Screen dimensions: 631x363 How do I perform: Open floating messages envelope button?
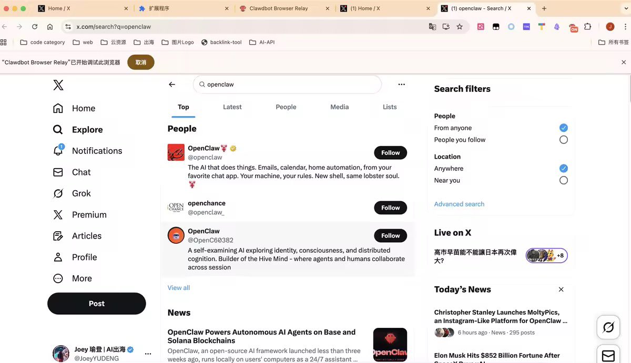coord(608,356)
